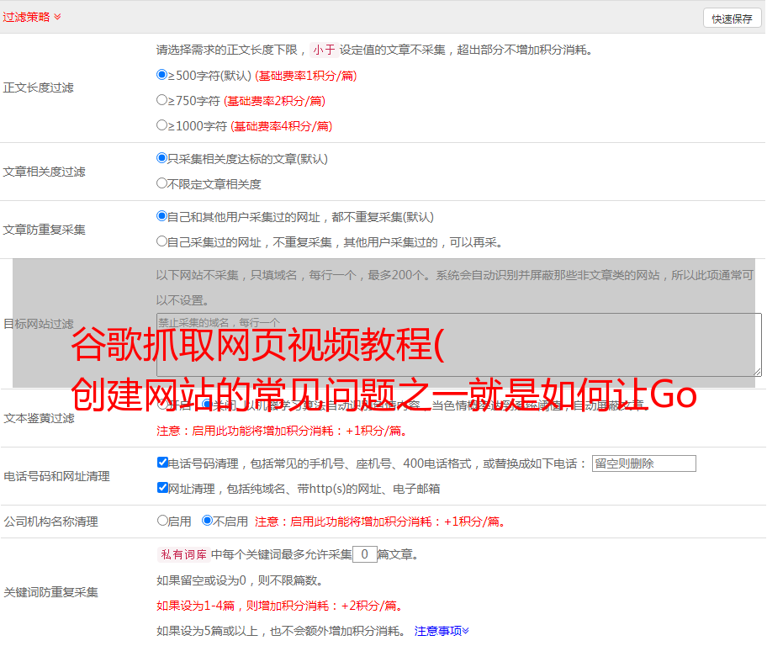Expand the 注意事项 link
767x646 pixels.
[x=442, y=630]
